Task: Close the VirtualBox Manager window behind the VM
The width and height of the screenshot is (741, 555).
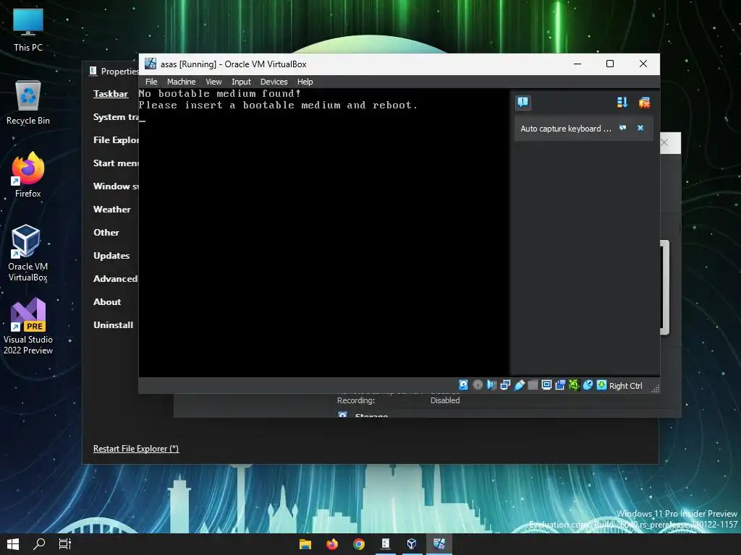Action: click(665, 142)
